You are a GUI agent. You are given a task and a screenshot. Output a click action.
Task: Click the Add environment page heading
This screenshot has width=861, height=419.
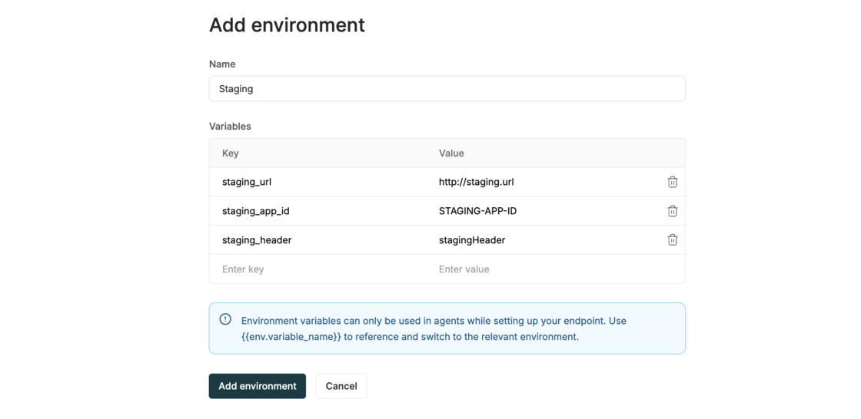[287, 25]
